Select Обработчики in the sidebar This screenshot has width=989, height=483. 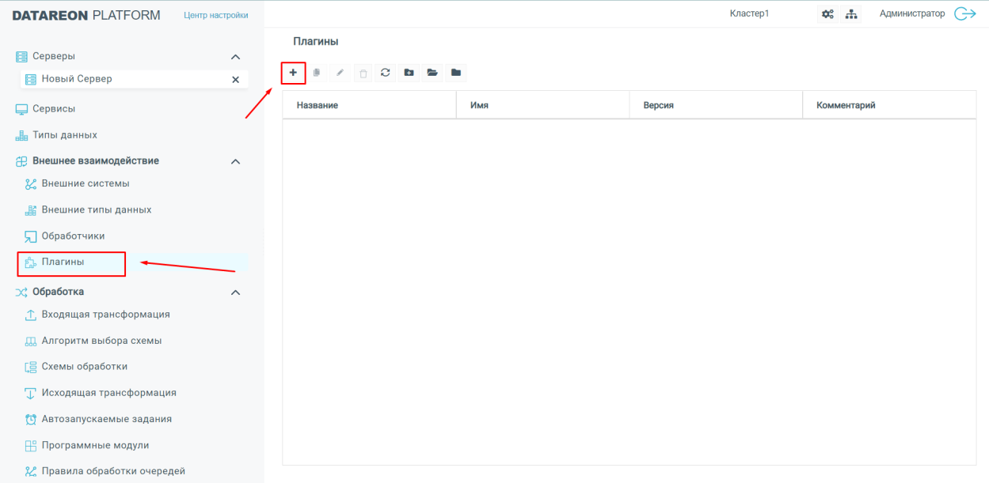pyautogui.click(x=73, y=236)
